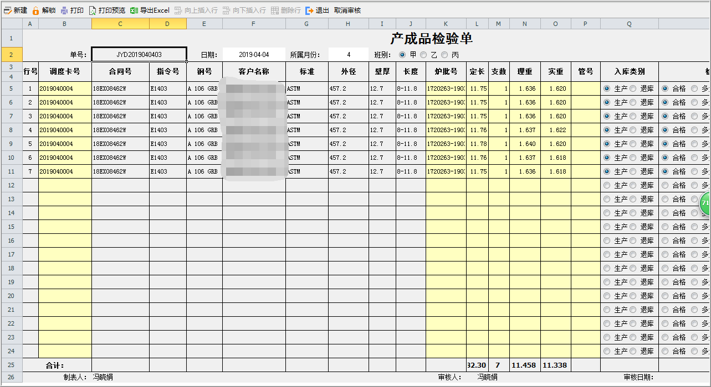Select shift 丙 radio button

pyautogui.click(x=444, y=55)
